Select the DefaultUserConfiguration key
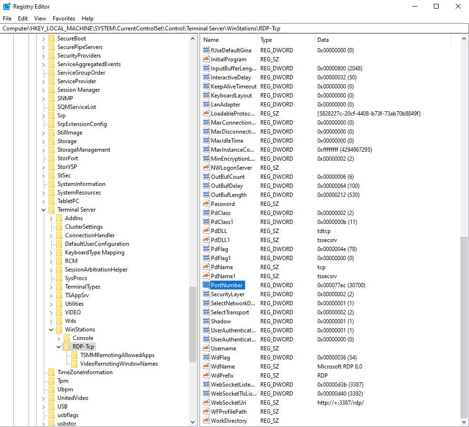 tap(97, 244)
